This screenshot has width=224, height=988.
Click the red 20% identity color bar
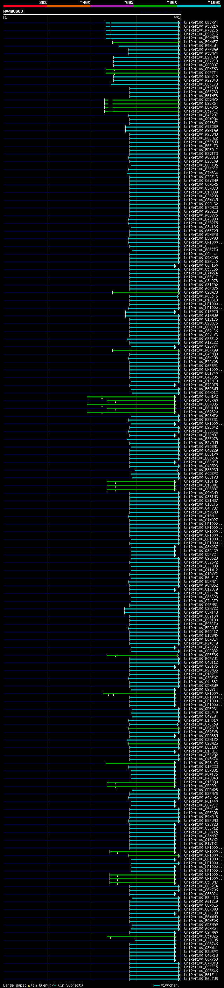coord(25,6)
